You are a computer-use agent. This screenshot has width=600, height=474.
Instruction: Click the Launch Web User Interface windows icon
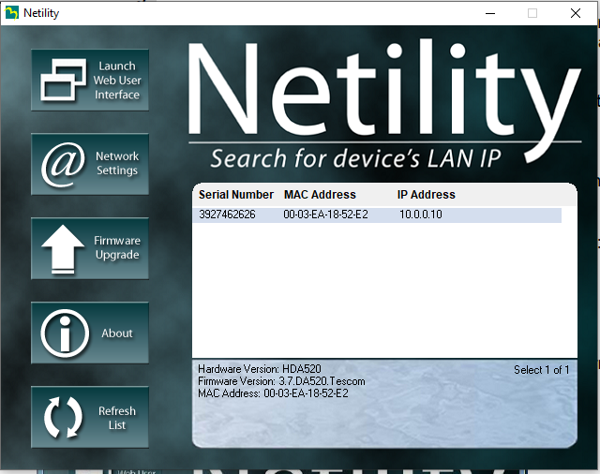coord(63,81)
